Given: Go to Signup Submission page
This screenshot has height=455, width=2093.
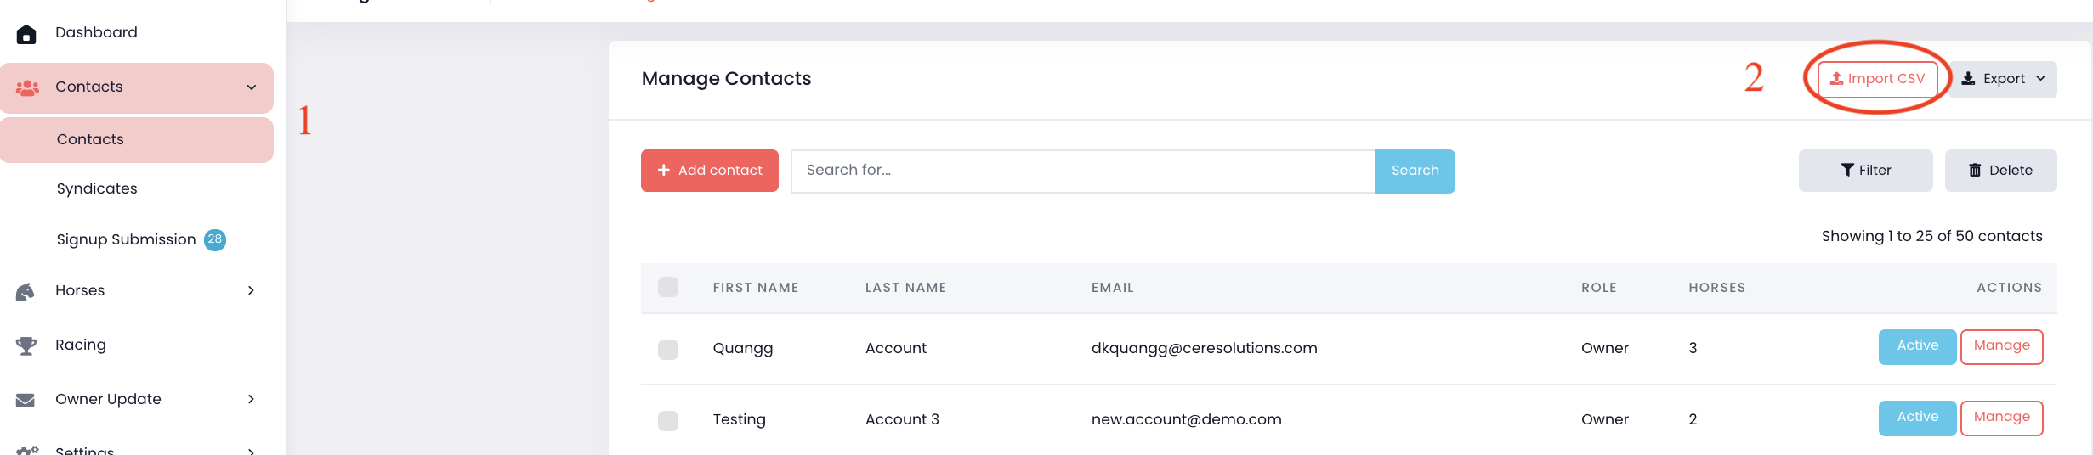Looking at the screenshot, I should [x=127, y=239].
